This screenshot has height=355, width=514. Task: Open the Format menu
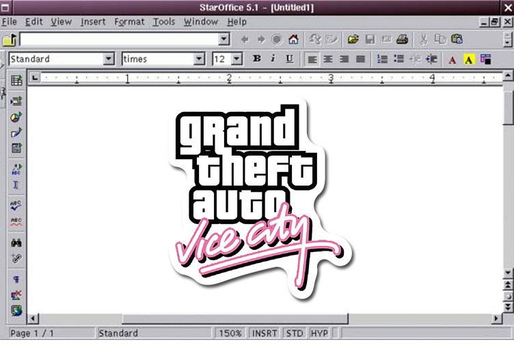(129, 22)
